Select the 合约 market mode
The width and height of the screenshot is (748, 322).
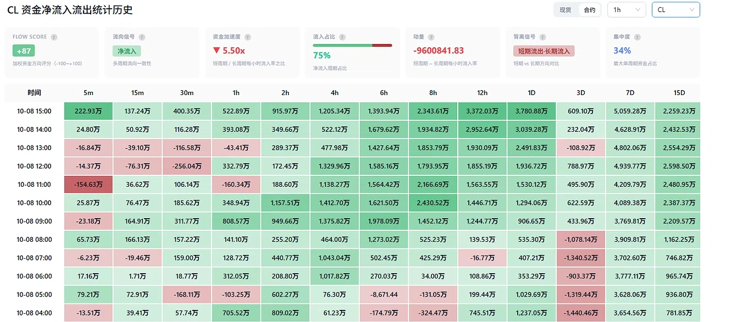point(589,10)
